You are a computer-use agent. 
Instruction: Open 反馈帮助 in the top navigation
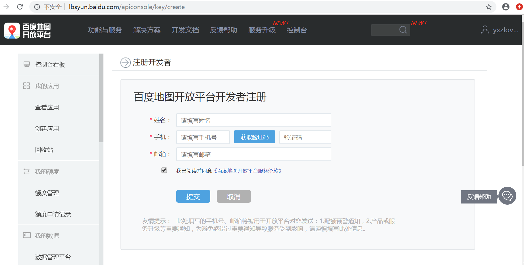224,30
